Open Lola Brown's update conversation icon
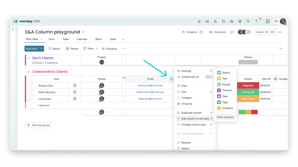The image size is (298, 167). (x=75, y=99)
